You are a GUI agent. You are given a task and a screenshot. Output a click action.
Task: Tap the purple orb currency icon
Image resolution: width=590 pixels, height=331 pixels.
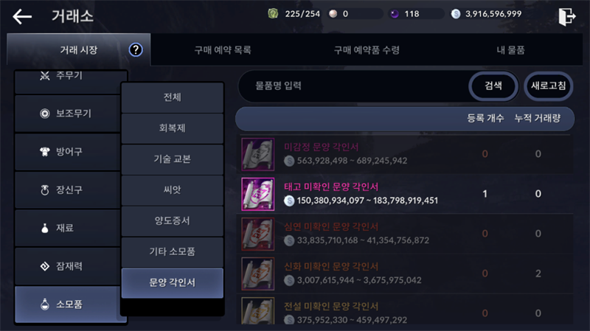[x=395, y=14]
